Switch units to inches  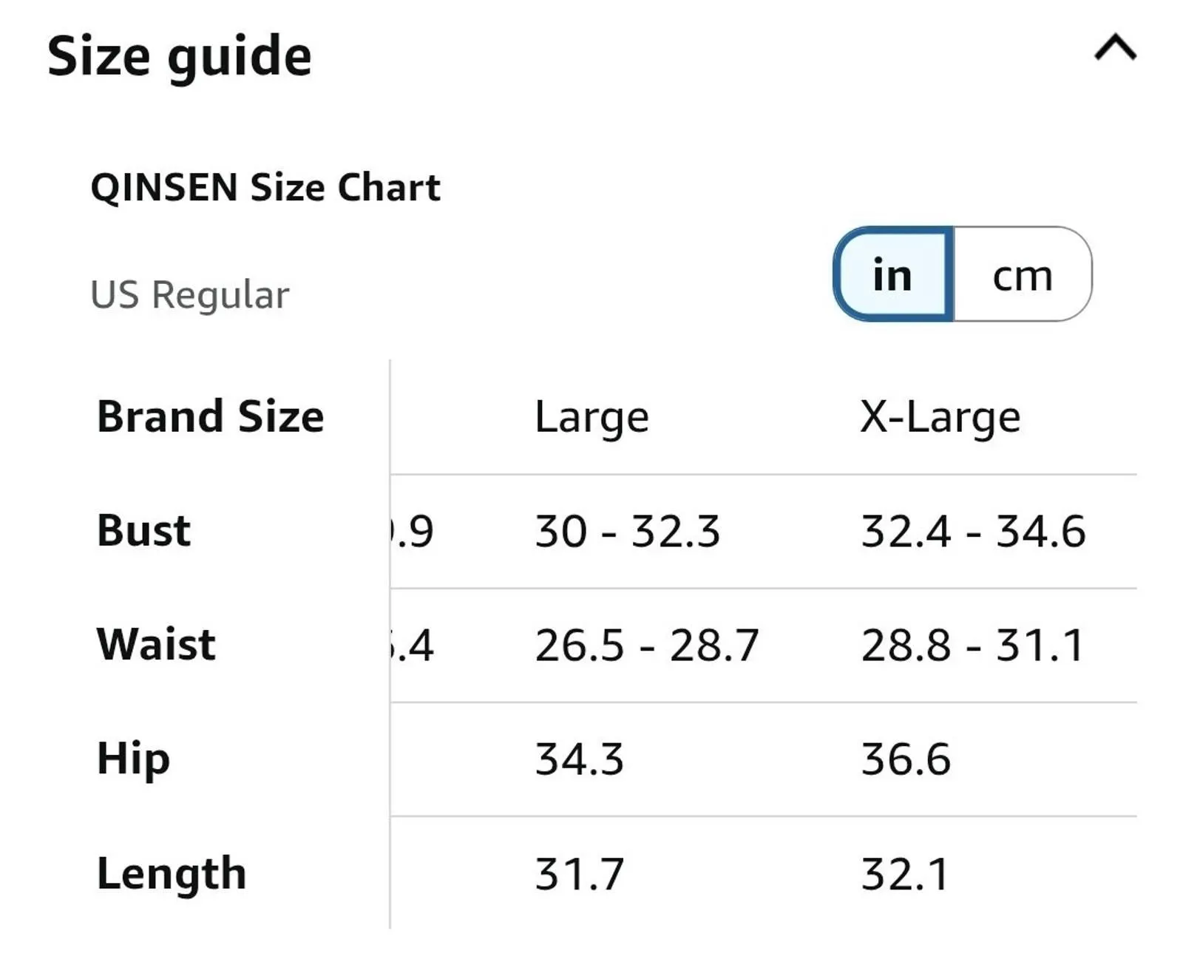coord(893,274)
